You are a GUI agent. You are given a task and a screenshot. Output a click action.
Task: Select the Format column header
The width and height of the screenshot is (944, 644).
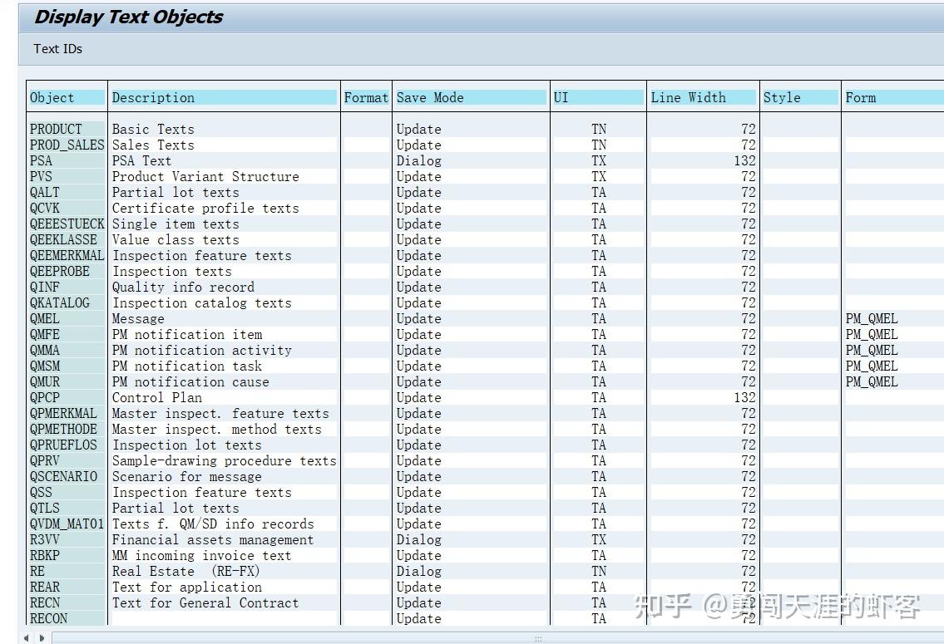pyautogui.click(x=366, y=97)
